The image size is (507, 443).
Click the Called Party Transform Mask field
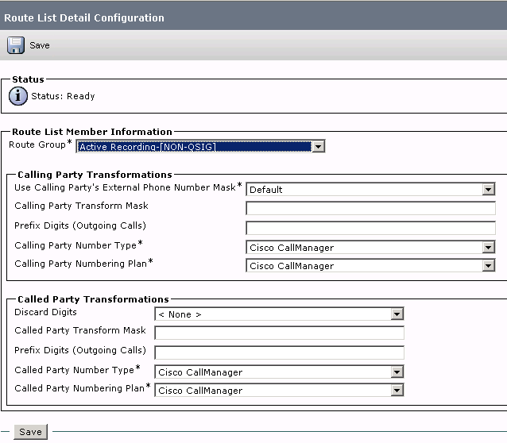pos(280,333)
